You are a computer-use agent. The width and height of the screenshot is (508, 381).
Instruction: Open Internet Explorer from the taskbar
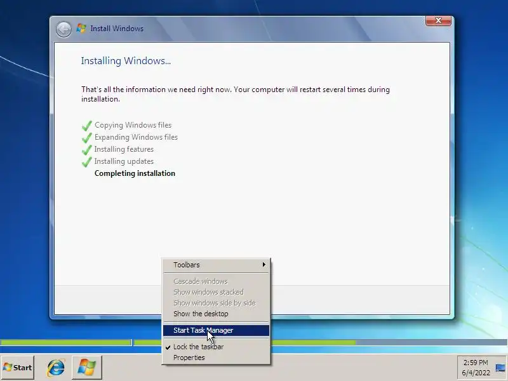click(56, 368)
